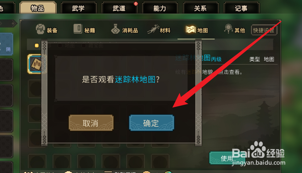Select the yellow highlighted filter radio button

[x=36, y=46]
